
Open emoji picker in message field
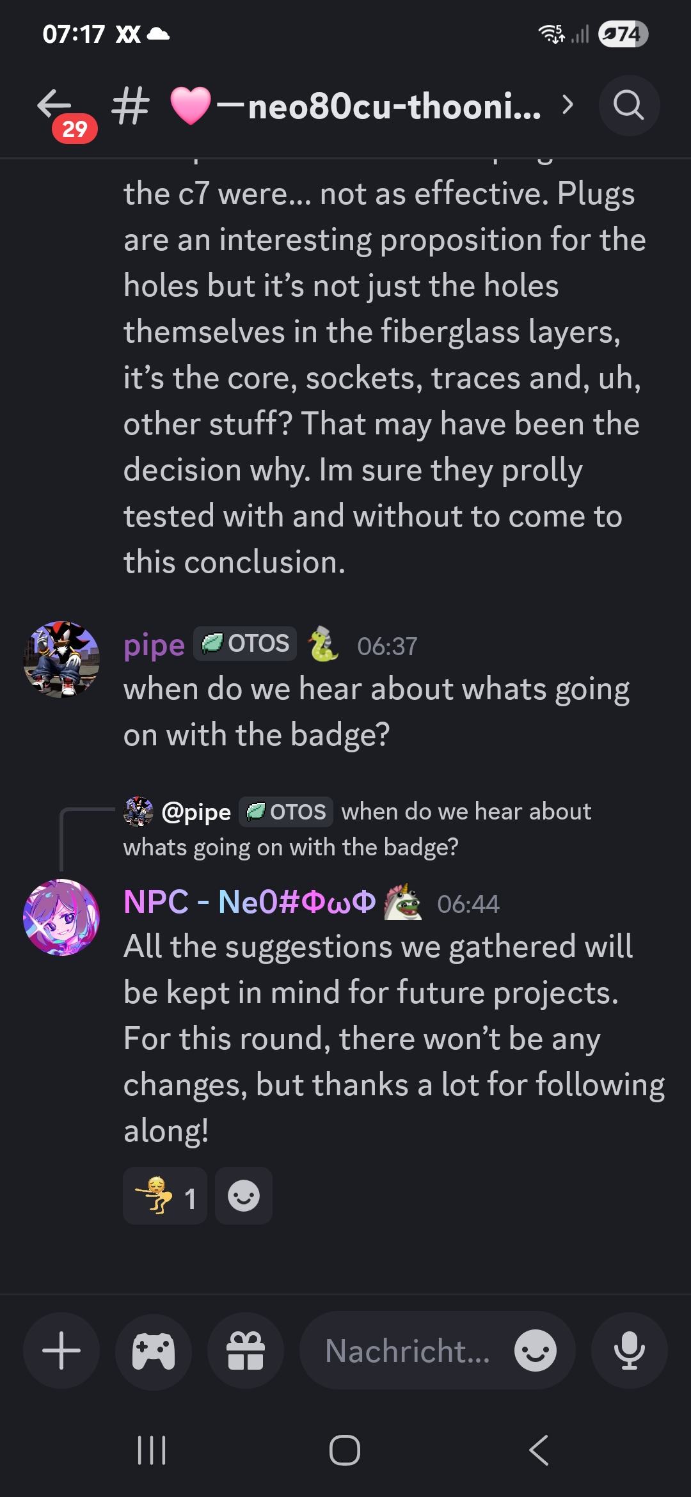click(535, 1350)
